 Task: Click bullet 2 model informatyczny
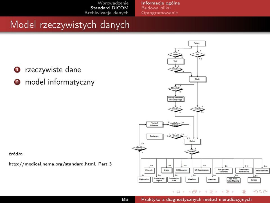click(60, 82)
